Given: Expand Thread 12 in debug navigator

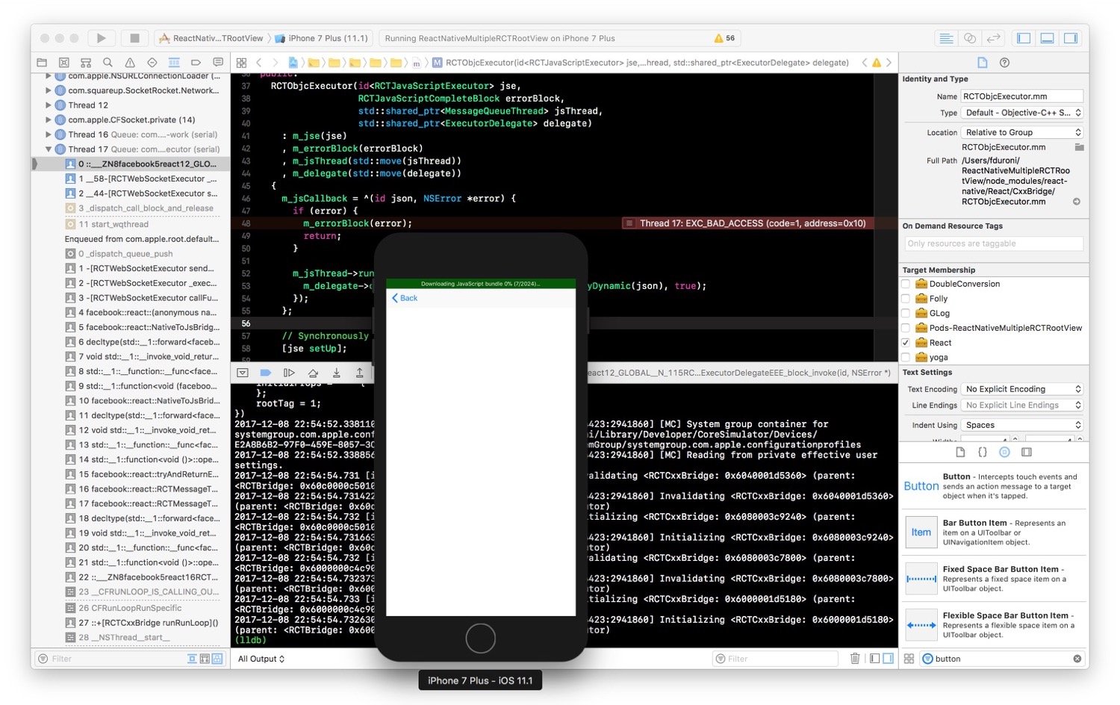Looking at the screenshot, I should click(49, 105).
